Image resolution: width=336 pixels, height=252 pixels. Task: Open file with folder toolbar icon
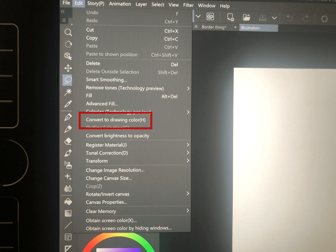pos(246,17)
